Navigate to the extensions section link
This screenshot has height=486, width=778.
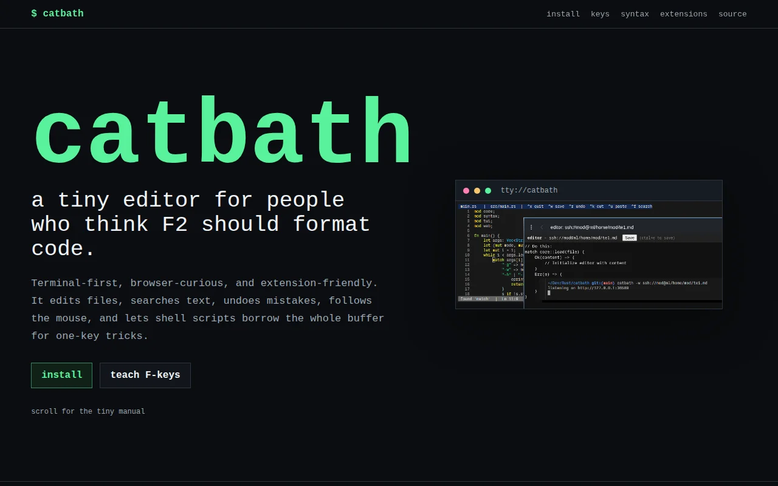click(684, 14)
